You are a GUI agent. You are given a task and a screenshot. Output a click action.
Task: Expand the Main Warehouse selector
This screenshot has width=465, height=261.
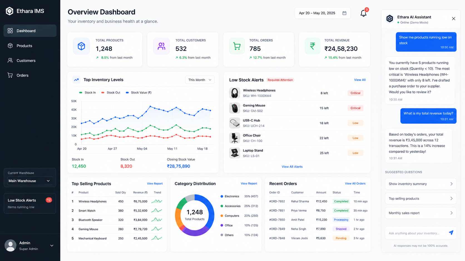(x=29, y=181)
